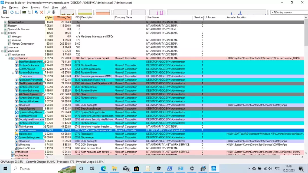
Task: Open the Windows Start button
Action: coord(5,168)
